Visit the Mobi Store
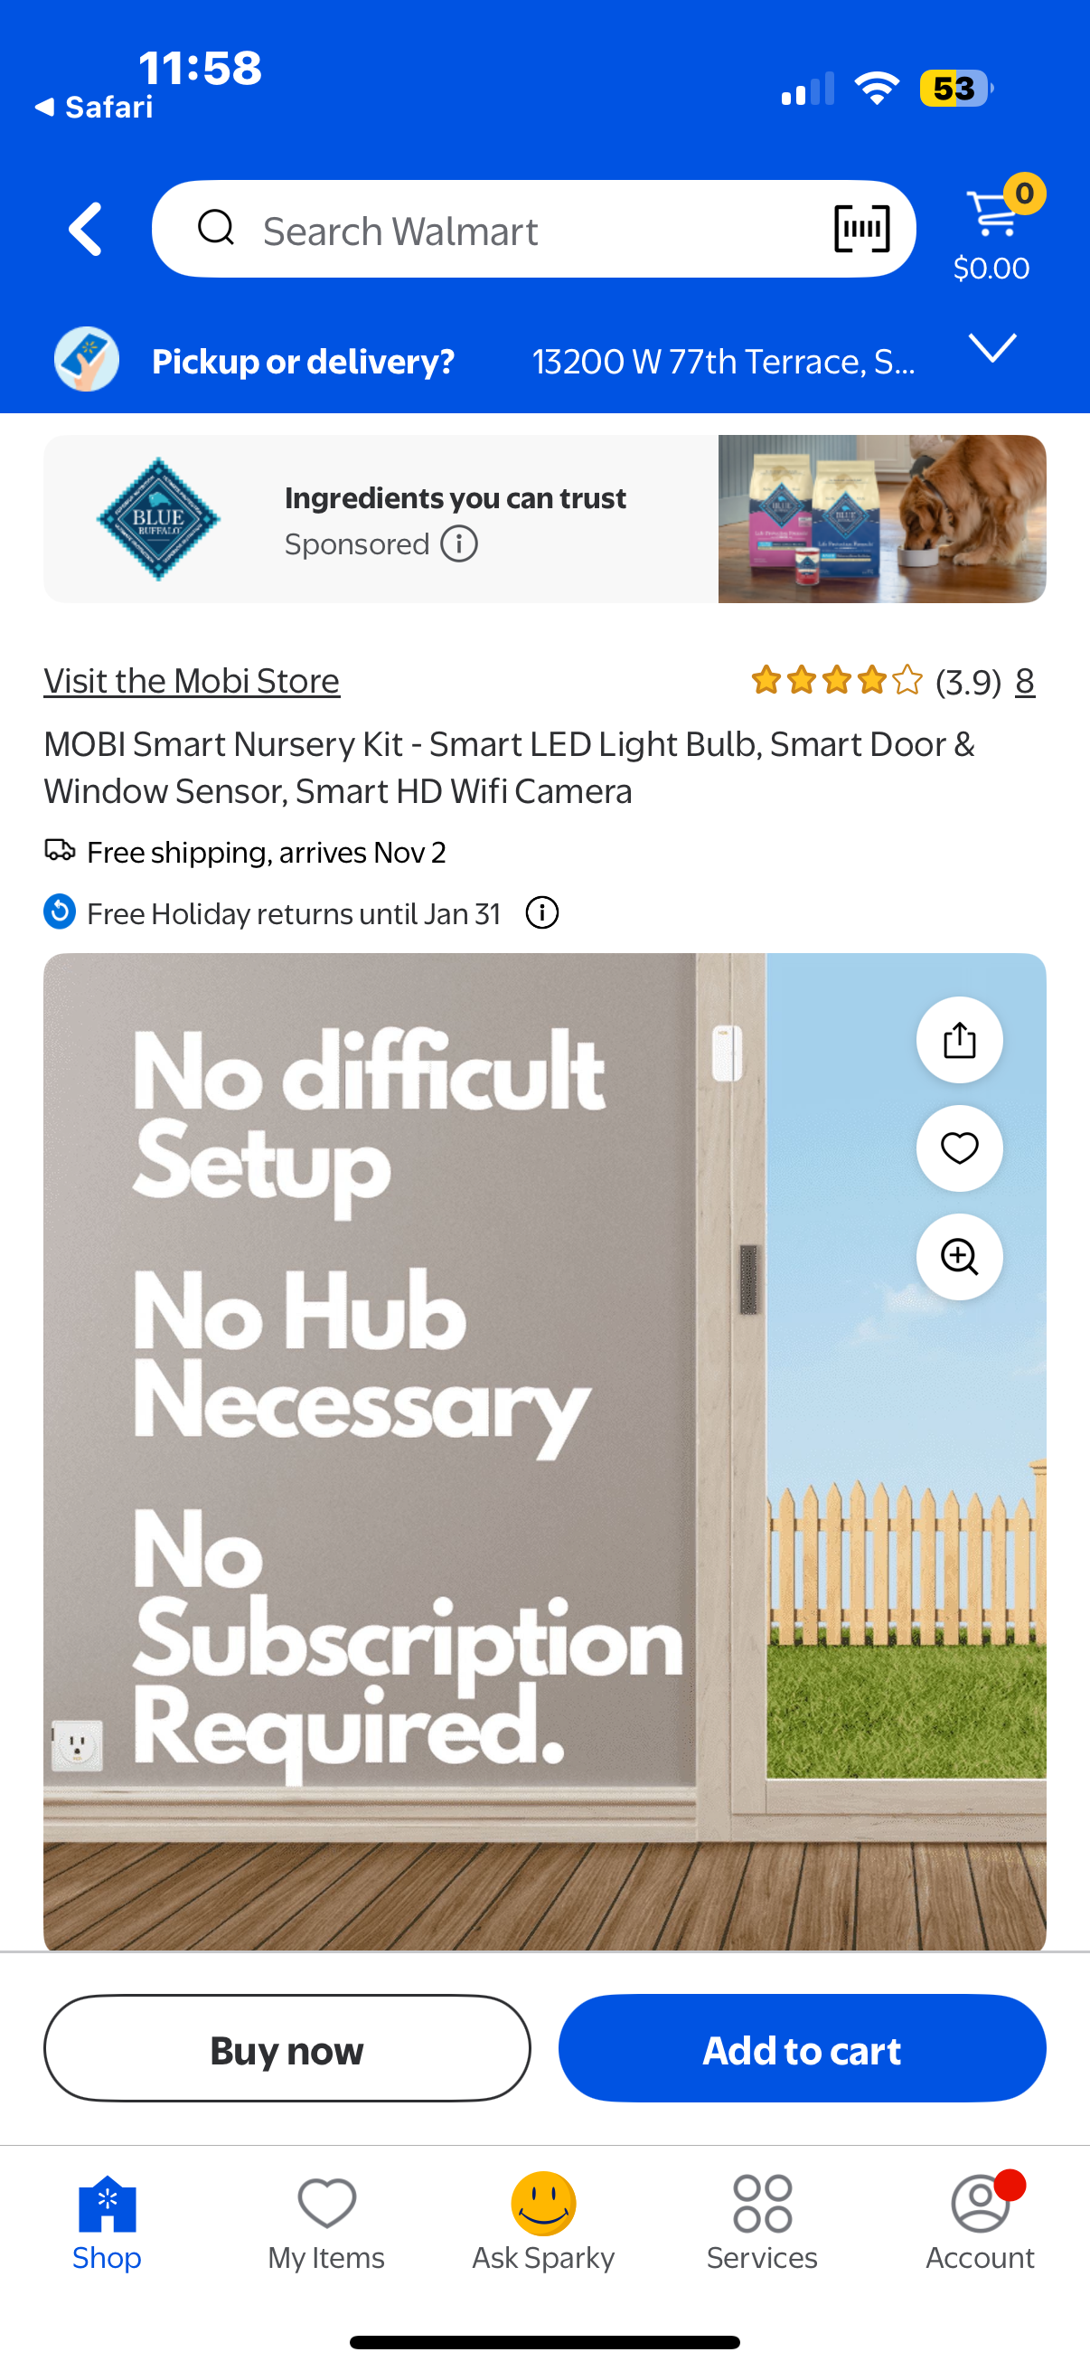This screenshot has height=2371, width=1090. point(192,681)
